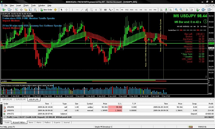Screen dimensions: 215x129
Task: Select the Equidistant Channel tool
Action: [87, 10]
